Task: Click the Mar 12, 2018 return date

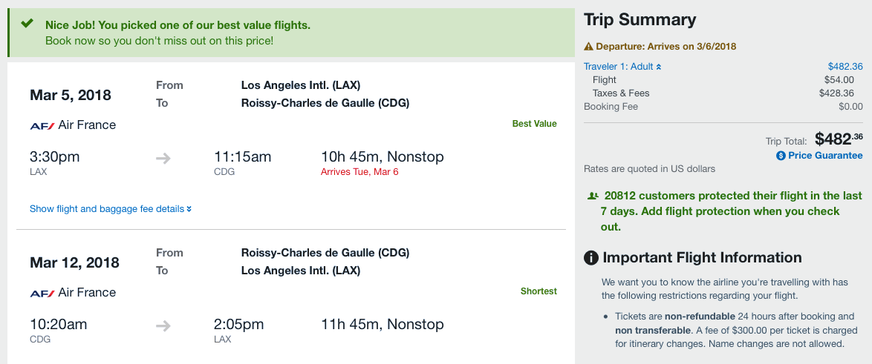Action: tap(74, 262)
